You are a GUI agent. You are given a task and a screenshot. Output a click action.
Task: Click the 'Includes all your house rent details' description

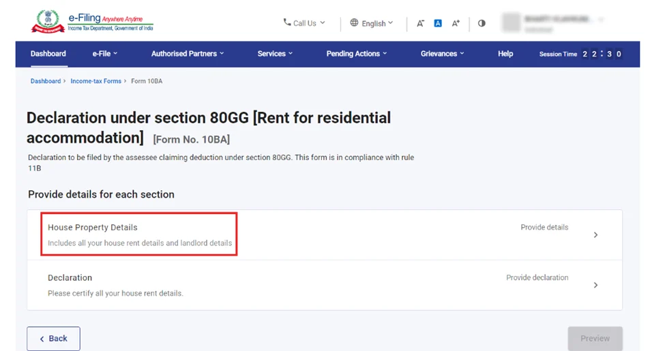click(140, 243)
